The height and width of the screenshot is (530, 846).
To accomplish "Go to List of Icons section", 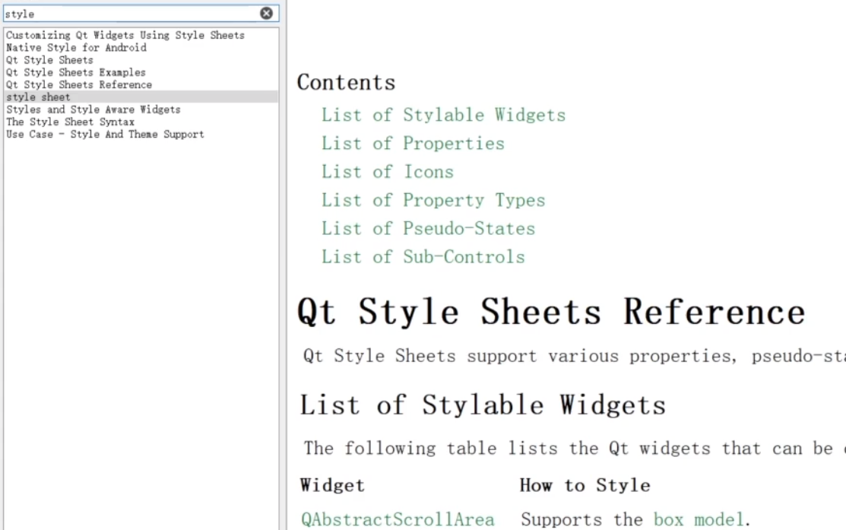I will click(x=388, y=172).
